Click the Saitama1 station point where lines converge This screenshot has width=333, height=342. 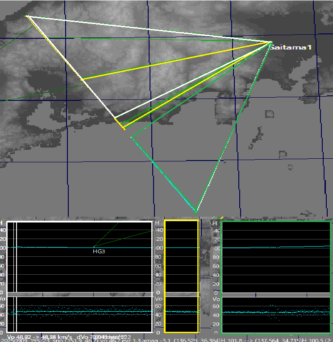[x=271, y=42]
